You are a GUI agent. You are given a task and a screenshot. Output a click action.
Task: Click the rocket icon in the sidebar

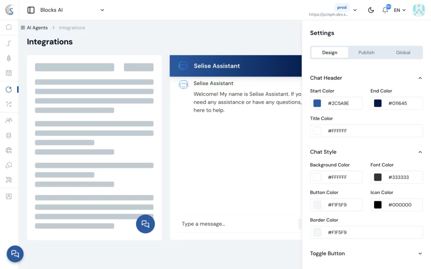click(x=9, y=58)
